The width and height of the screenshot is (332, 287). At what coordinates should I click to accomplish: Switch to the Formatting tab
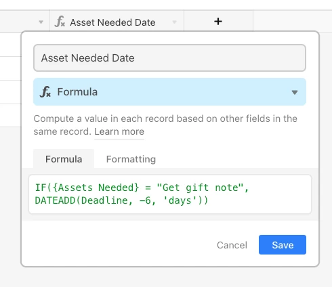coord(131,159)
